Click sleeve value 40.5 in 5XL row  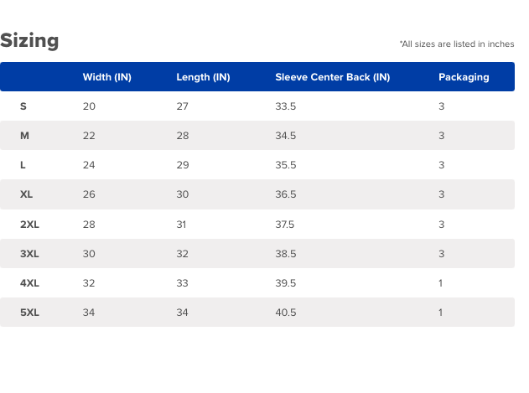[x=286, y=313]
